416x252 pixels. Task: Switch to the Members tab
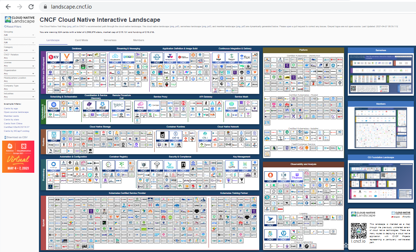[139, 40]
